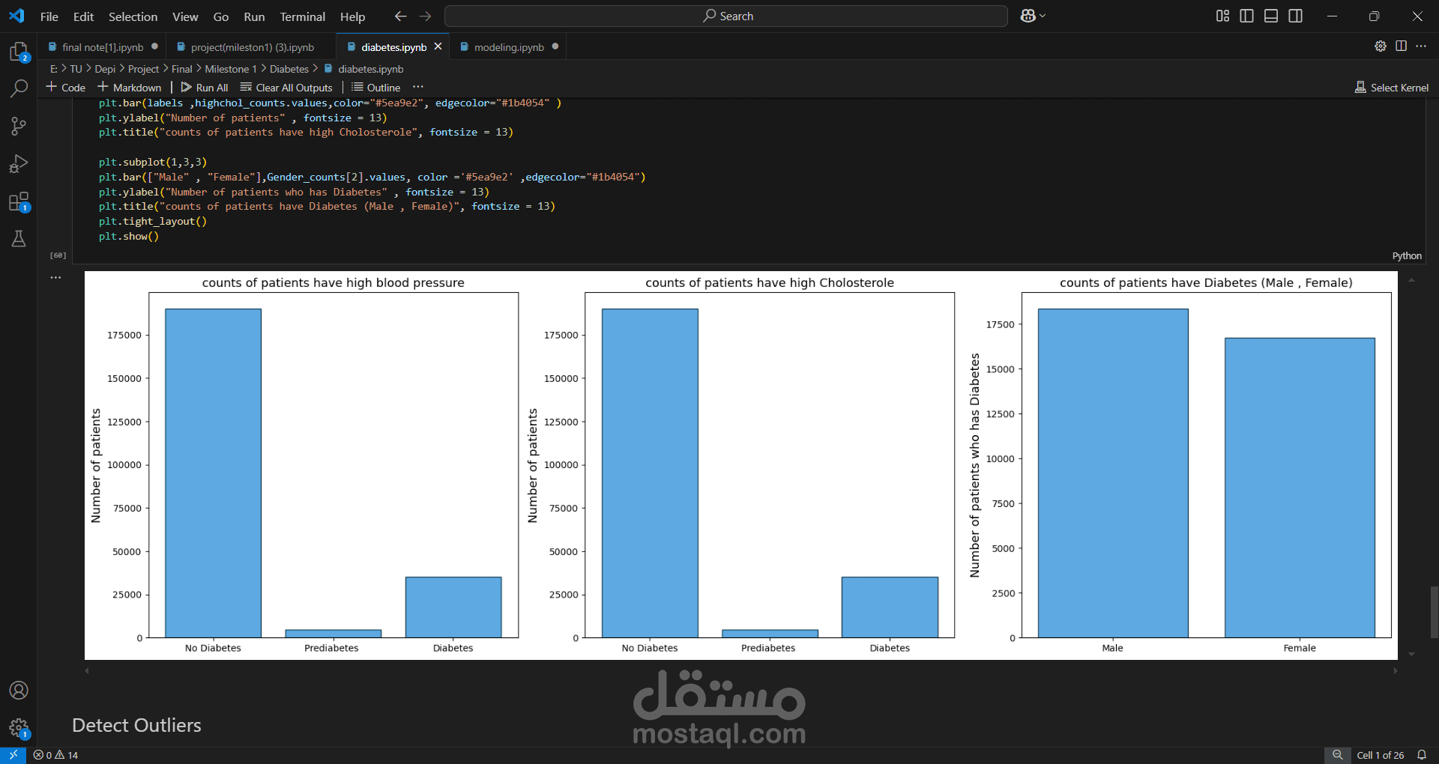The image size is (1439, 764).
Task: Open the Copilot chat icon
Action: point(1028,16)
